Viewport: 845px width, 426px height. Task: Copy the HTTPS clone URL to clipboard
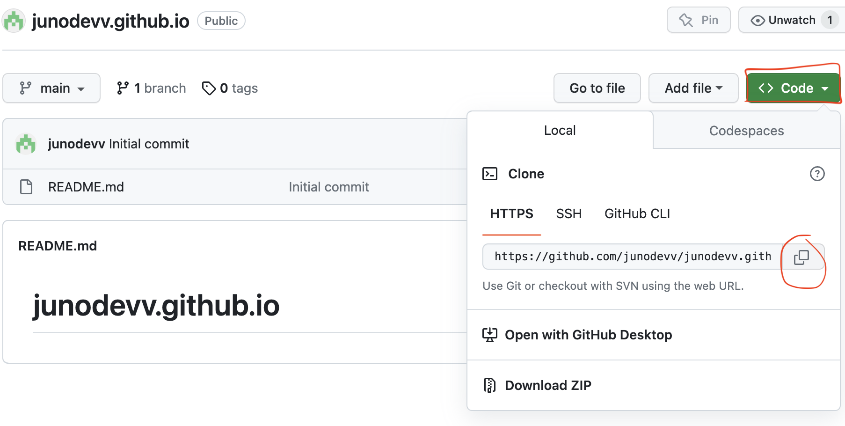click(x=801, y=257)
